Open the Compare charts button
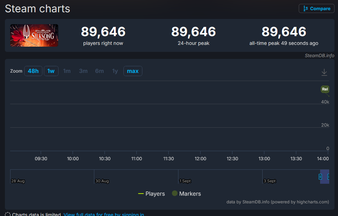Screen dimensions: 338x216 pos(317,8)
